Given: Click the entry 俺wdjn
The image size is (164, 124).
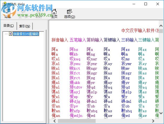Looking at the screenshot, I should pos(76,116).
